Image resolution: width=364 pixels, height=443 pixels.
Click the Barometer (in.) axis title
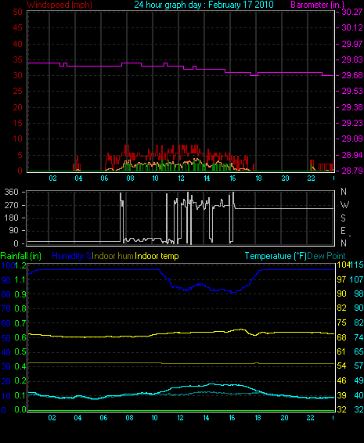click(317, 5)
